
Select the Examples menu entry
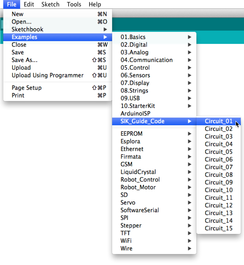58,37
